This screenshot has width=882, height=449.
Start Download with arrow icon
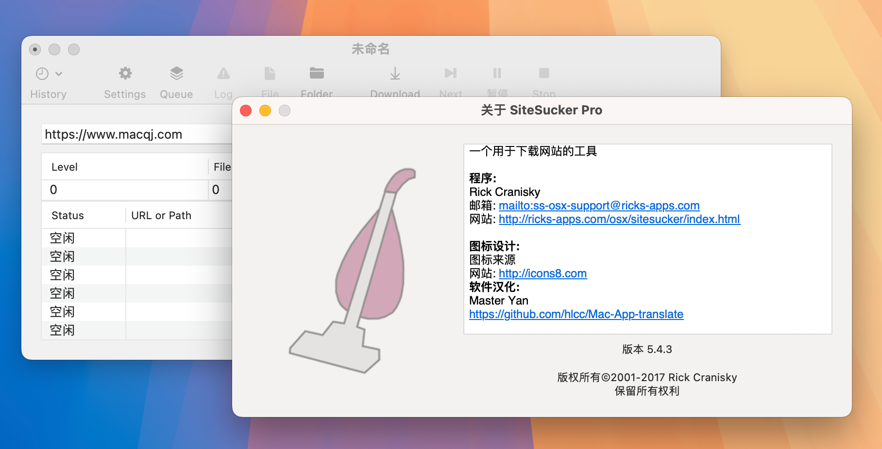coord(395,73)
